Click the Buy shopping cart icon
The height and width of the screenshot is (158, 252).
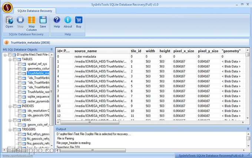(x=79, y=20)
